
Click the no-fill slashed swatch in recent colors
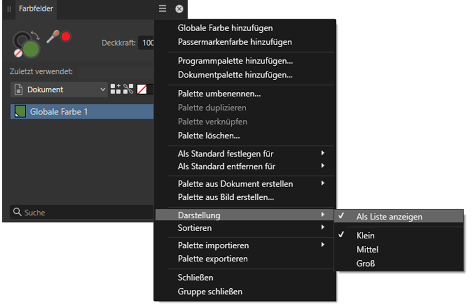pyautogui.click(x=142, y=89)
